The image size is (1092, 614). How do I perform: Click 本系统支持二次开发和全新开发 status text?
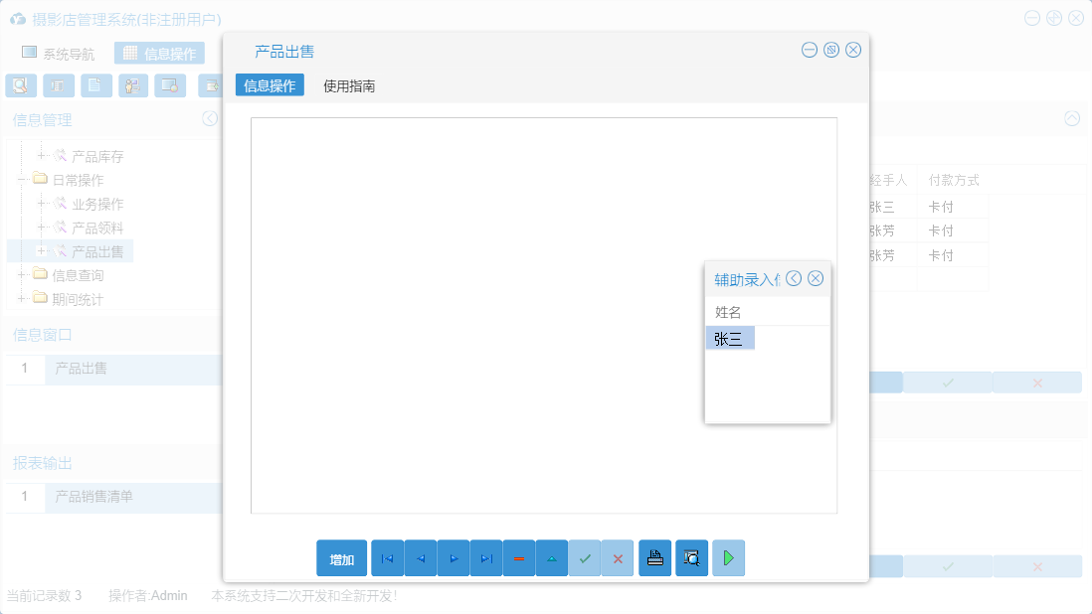(x=303, y=596)
